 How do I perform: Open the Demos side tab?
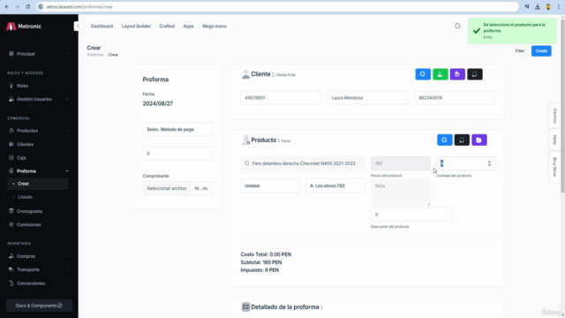[555, 116]
